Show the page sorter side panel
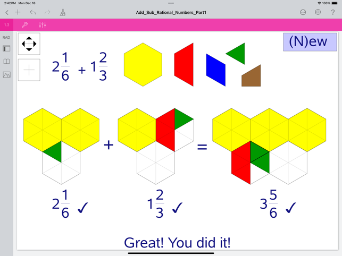The width and height of the screenshot is (342, 256). coord(6,49)
